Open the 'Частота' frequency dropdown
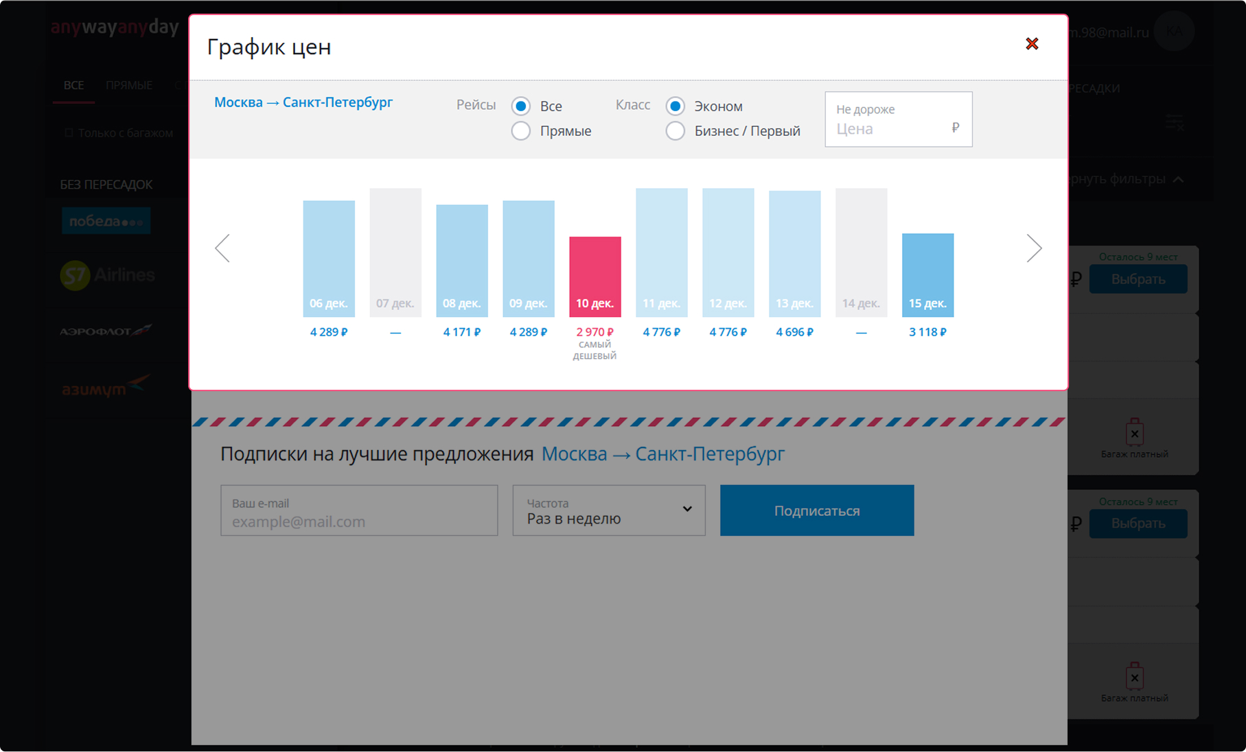The height and width of the screenshot is (752, 1246). pos(608,511)
